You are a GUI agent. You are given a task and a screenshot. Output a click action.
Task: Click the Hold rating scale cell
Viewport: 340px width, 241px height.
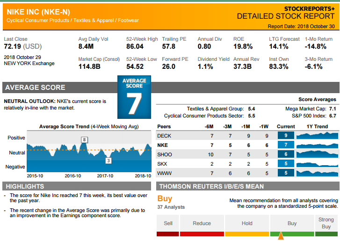coord(247,223)
